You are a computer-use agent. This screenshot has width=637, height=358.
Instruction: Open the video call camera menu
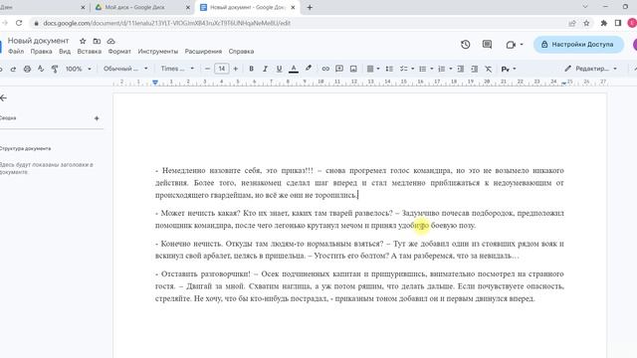(515, 44)
